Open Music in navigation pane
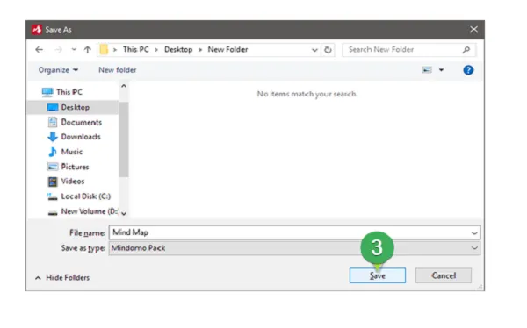The width and height of the screenshot is (527, 328). click(x=72, y=152)
